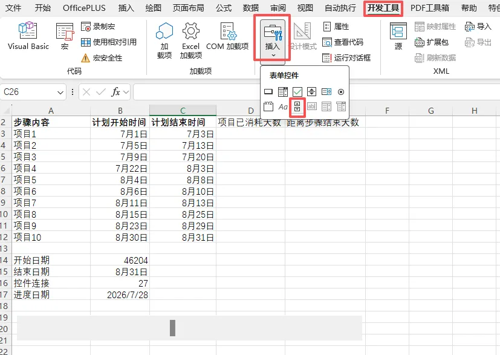Toggle 使用相对引用 relative references
This screenshot has width=500, height=355.
(109, 42)
